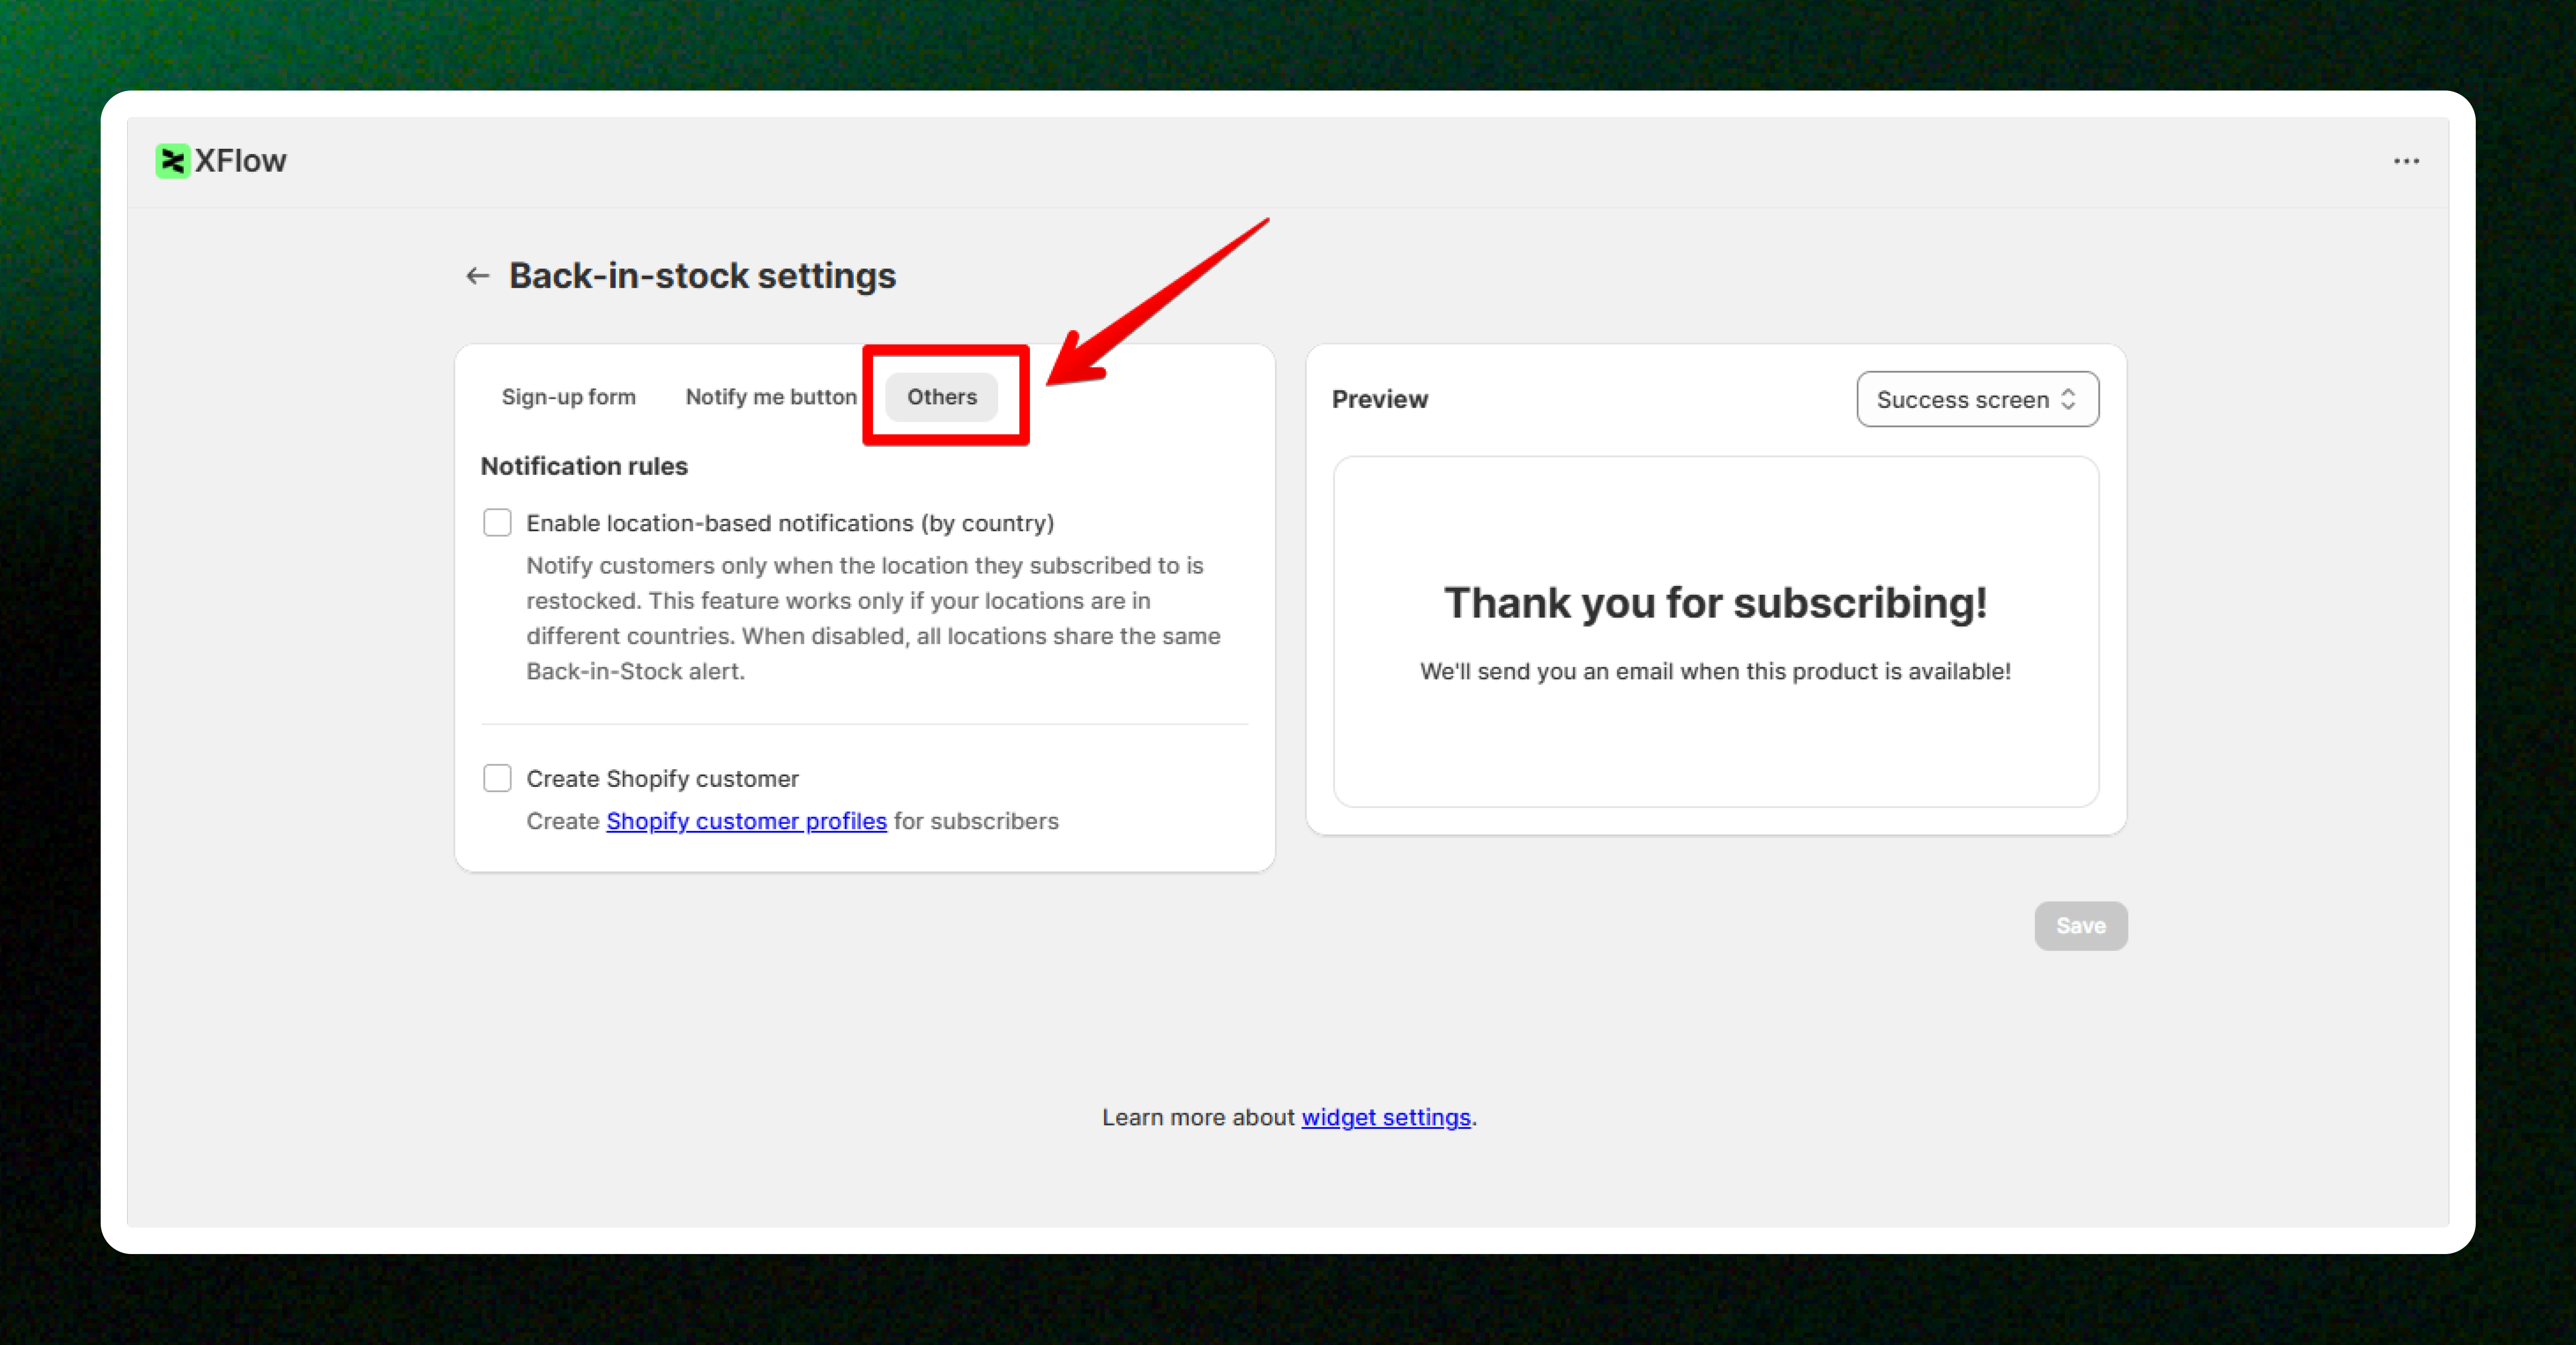Screen dimensions: 2576x1345
Task: Click the 'Enable location-based notifications (by country)' label
Action: coord(790,523)
